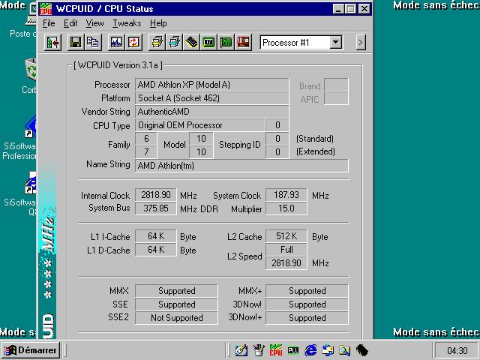The image size is (480, 360).
Task: Click the L2 Speed Full value
Action: (x=286, y=250)
